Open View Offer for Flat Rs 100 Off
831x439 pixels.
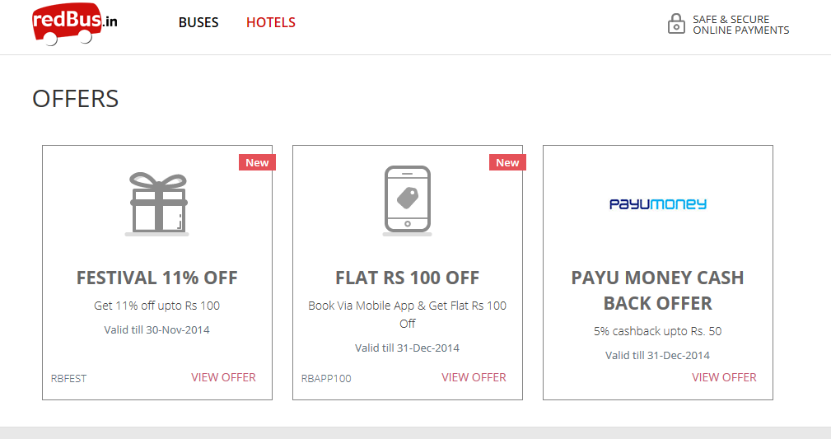coord(474,377)
